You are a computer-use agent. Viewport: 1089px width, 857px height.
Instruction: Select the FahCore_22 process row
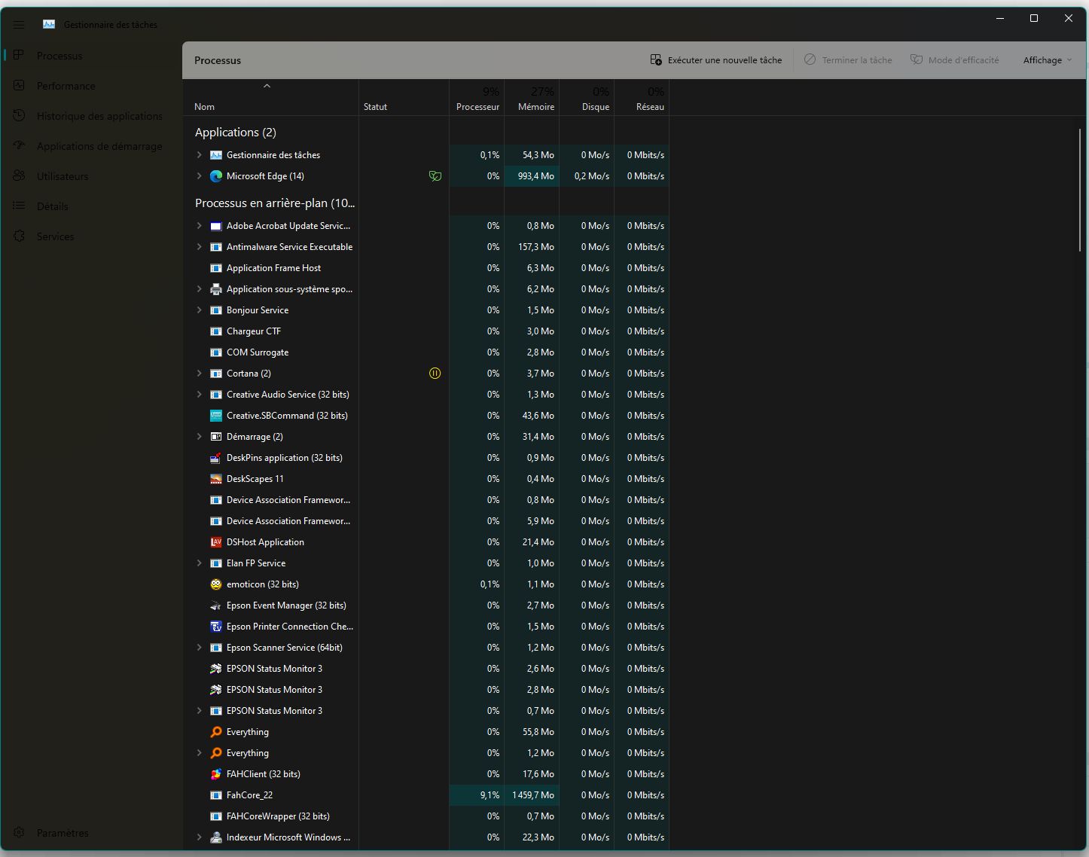(x=426, y=795)
